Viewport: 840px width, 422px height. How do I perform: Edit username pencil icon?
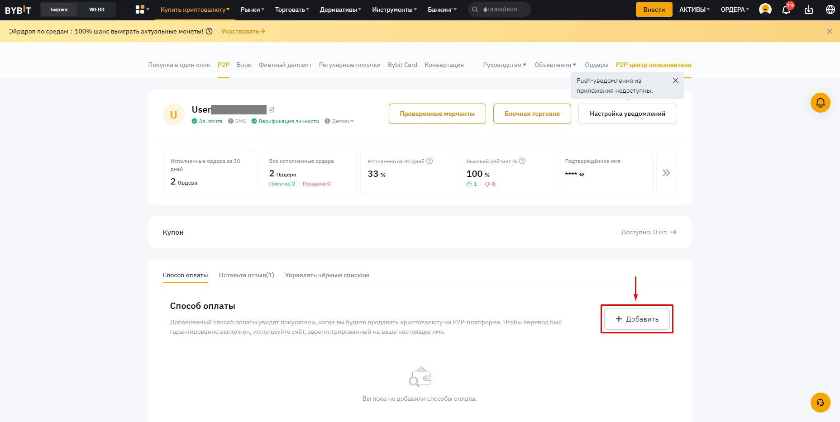pyautogui.click(x=272, y=109)
